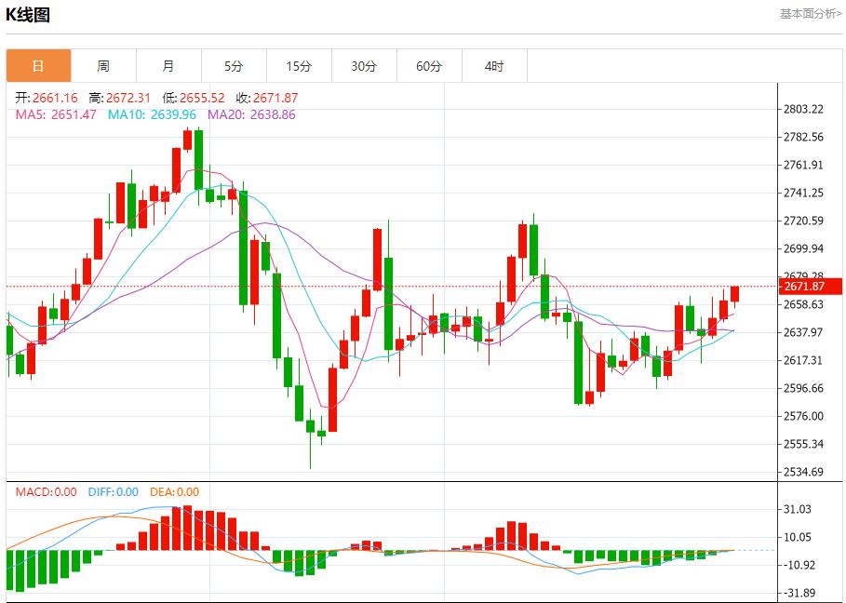Screen dimensions: 846x603
Task: Select the 日 daily chart tab
Action: click(38, 66)
